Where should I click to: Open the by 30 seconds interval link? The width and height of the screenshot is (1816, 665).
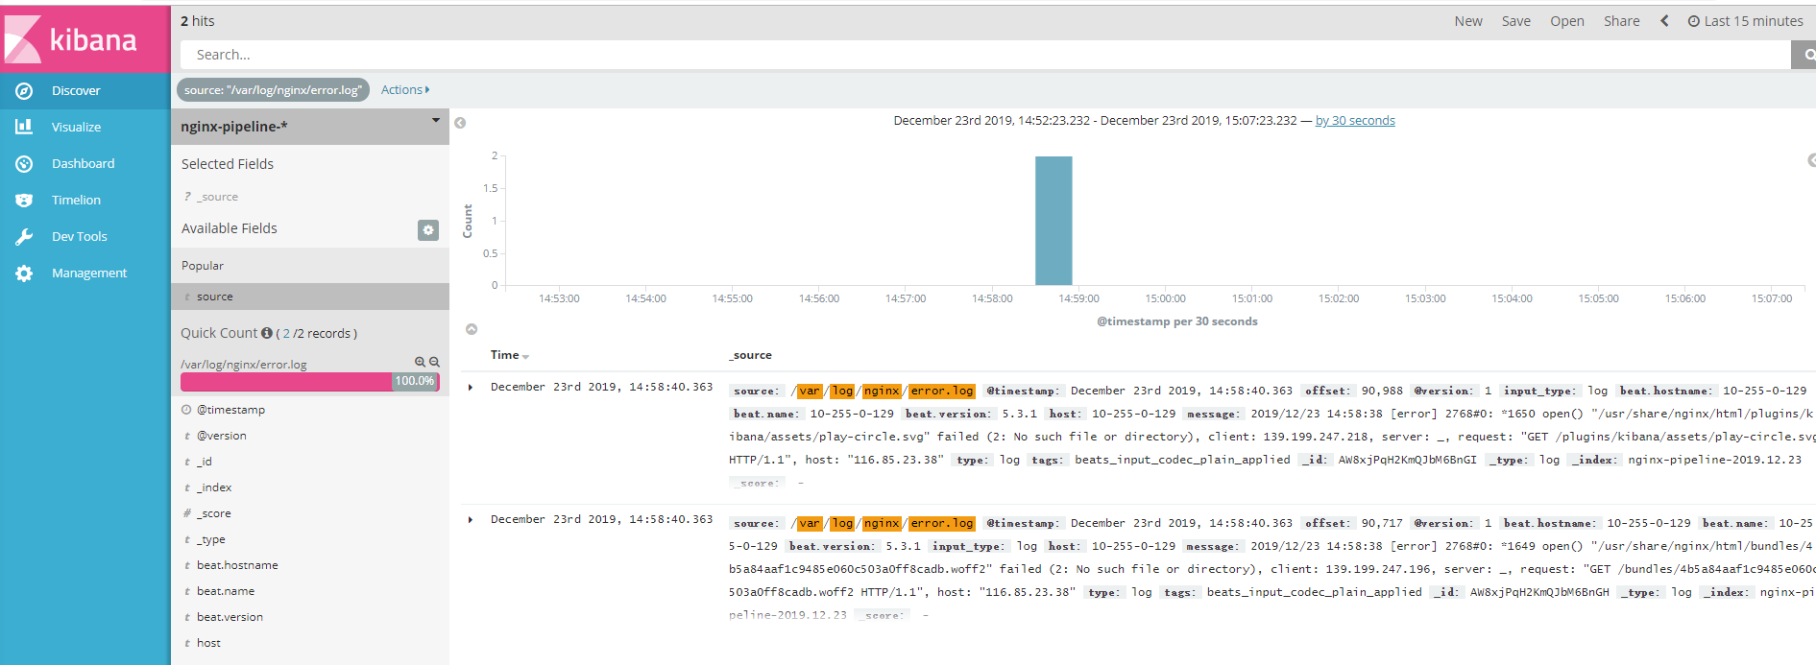(x=1355, y=121)
